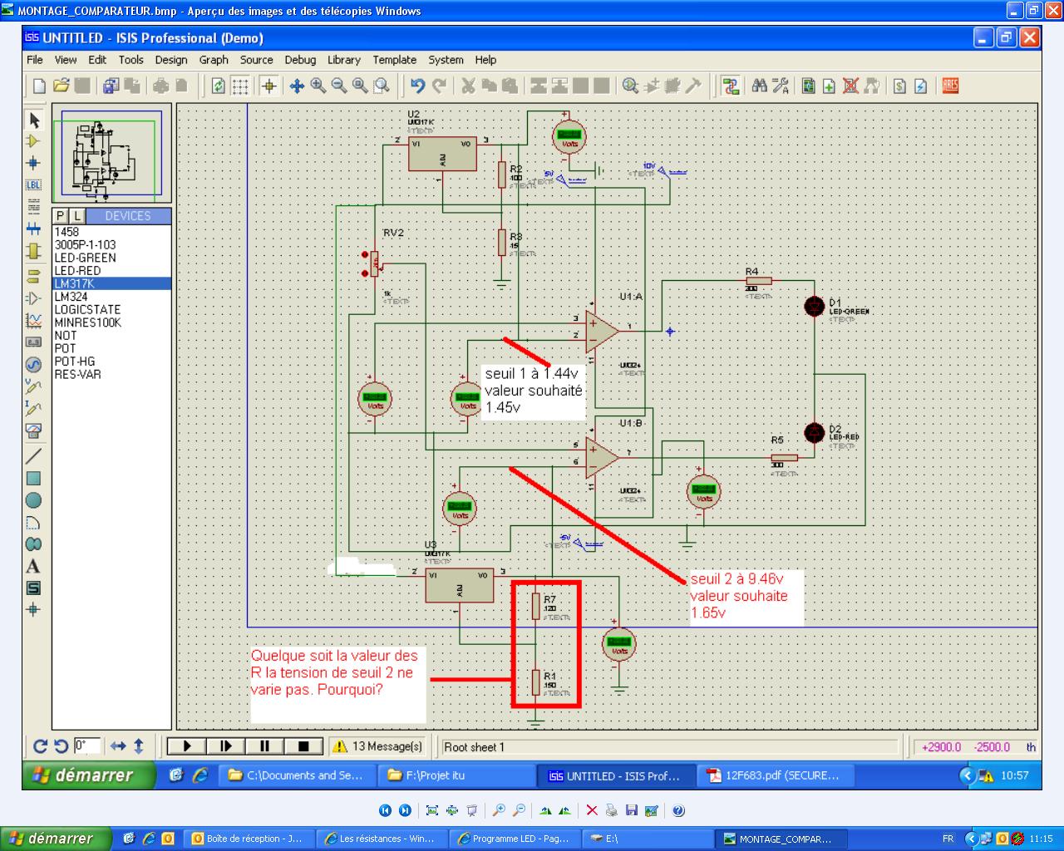The width and height of the screenshot is (1064, 851).
Task: Generate the Bill of Materials report
Action: (x=899, y=86)
